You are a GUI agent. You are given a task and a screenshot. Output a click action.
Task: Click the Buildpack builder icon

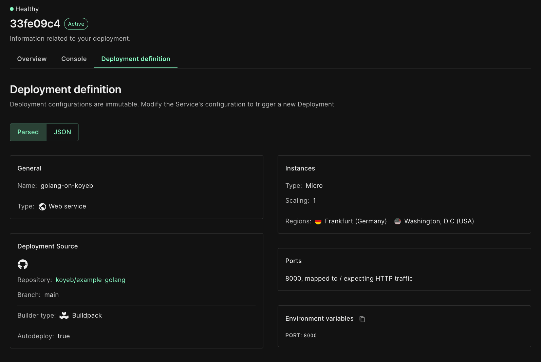(x=64, y=316)
